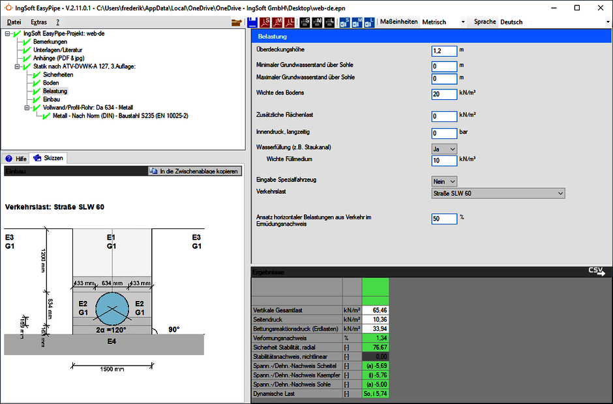Open the Extras menu
The height and width of the screenshot is (404, 613).
38,22
